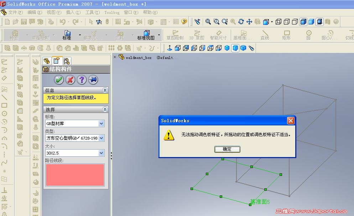Click the 确定 button in the warning dialog
Viewport: 354px width, 216px height.
[x=227, y=149]
